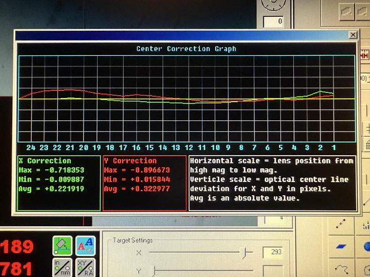Click the red 781 coordinate readout
The height and width of the screenshot is (277, 370).
point(16,269)
